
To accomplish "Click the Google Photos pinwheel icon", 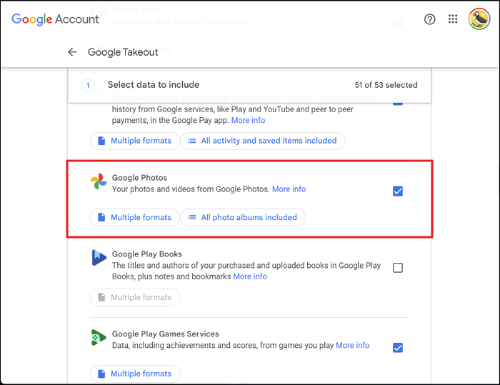I will click(99, 182).
